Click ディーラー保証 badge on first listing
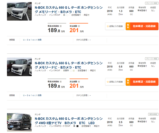Viewport: 159px width, 133px height. click(x=152, y=3)
